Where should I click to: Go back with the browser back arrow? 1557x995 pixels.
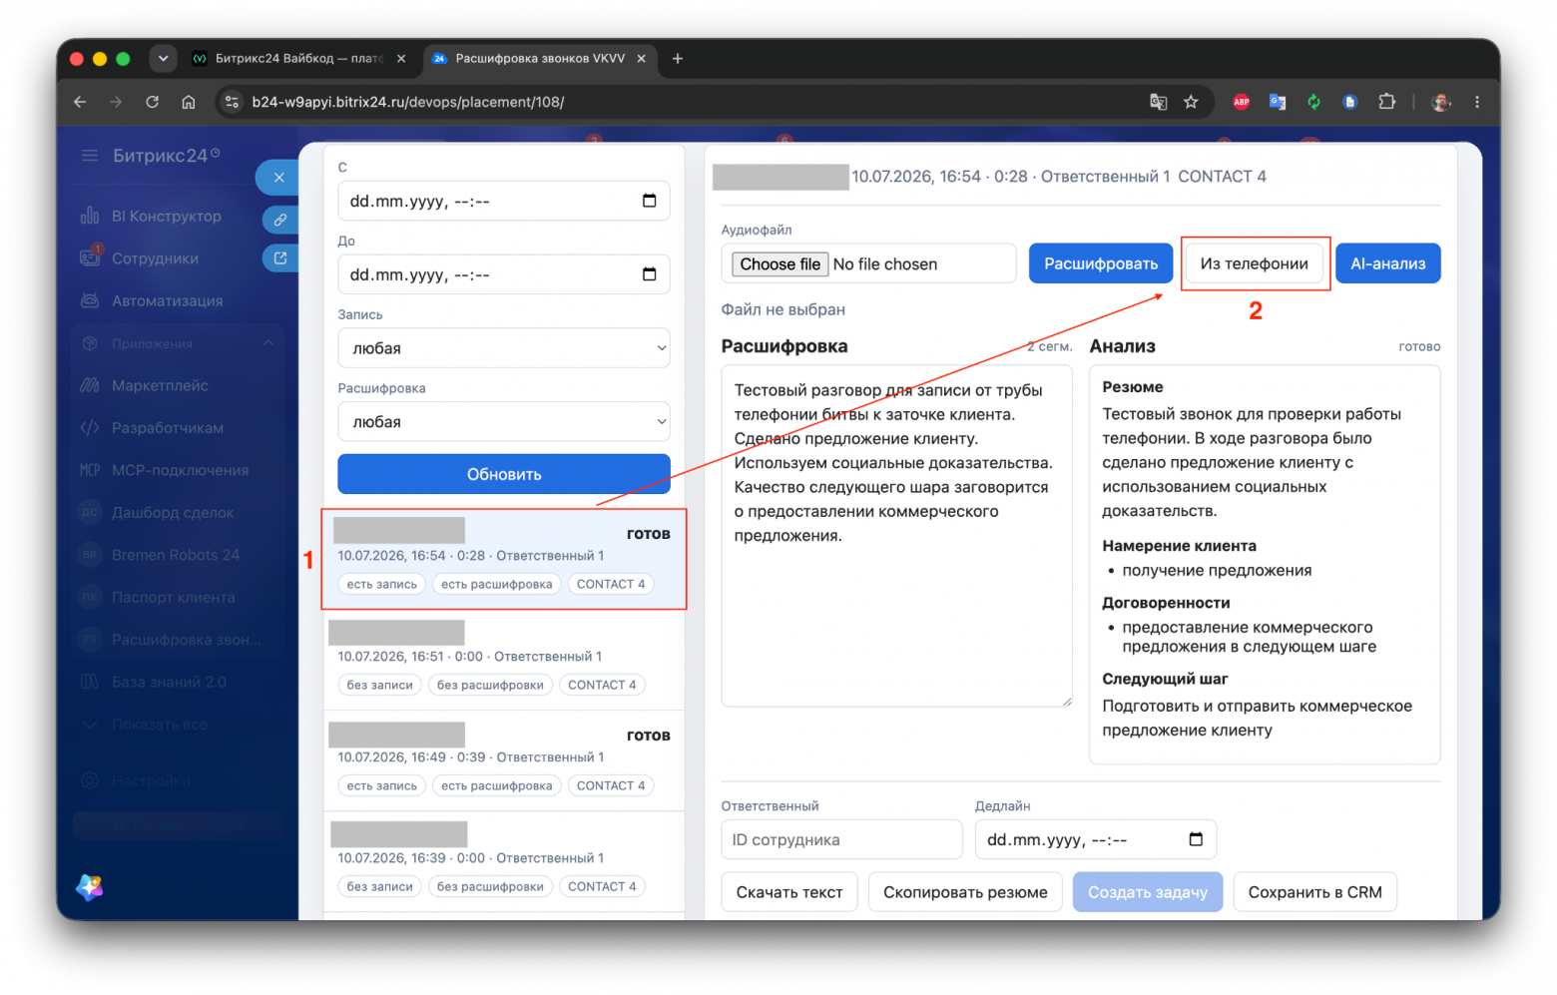pyautogui.click(x=80, y=102)
